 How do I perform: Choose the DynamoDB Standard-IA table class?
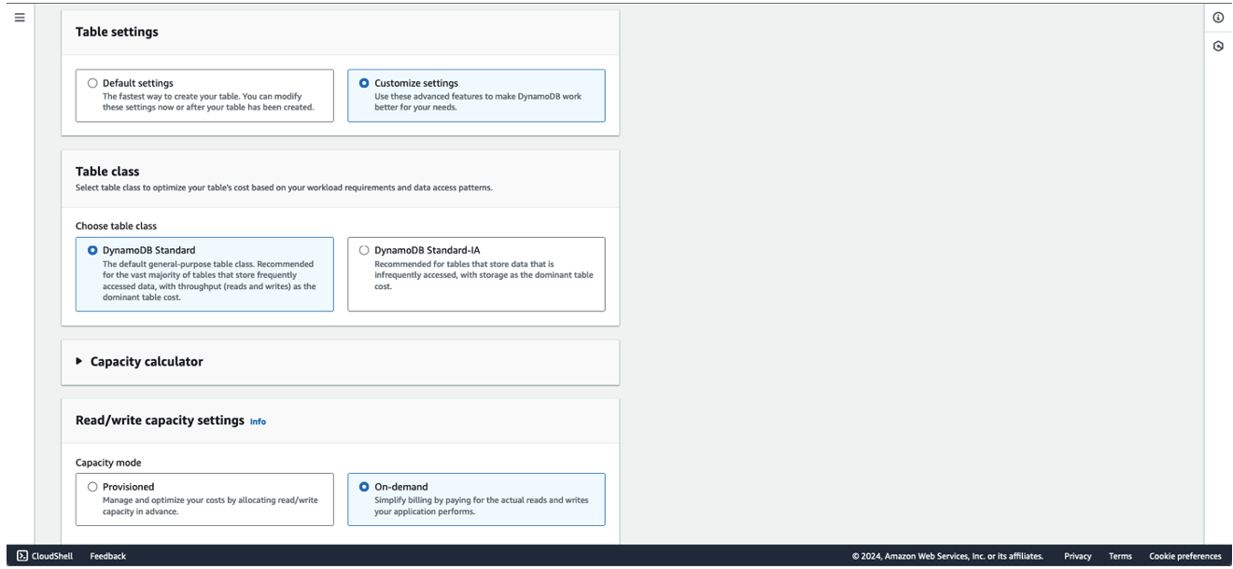[x=364, y=250]
